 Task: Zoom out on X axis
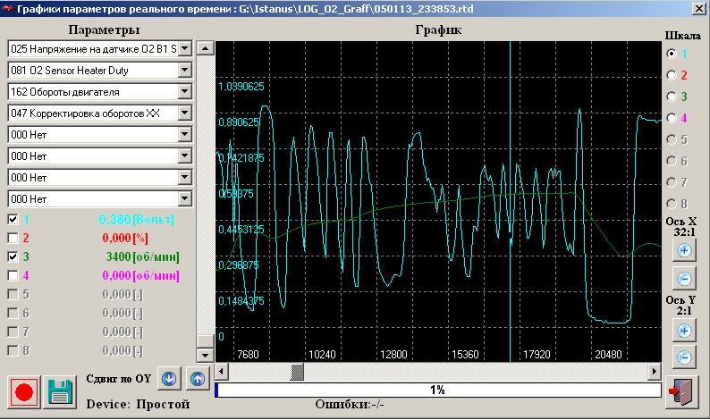tap(684, 277)
